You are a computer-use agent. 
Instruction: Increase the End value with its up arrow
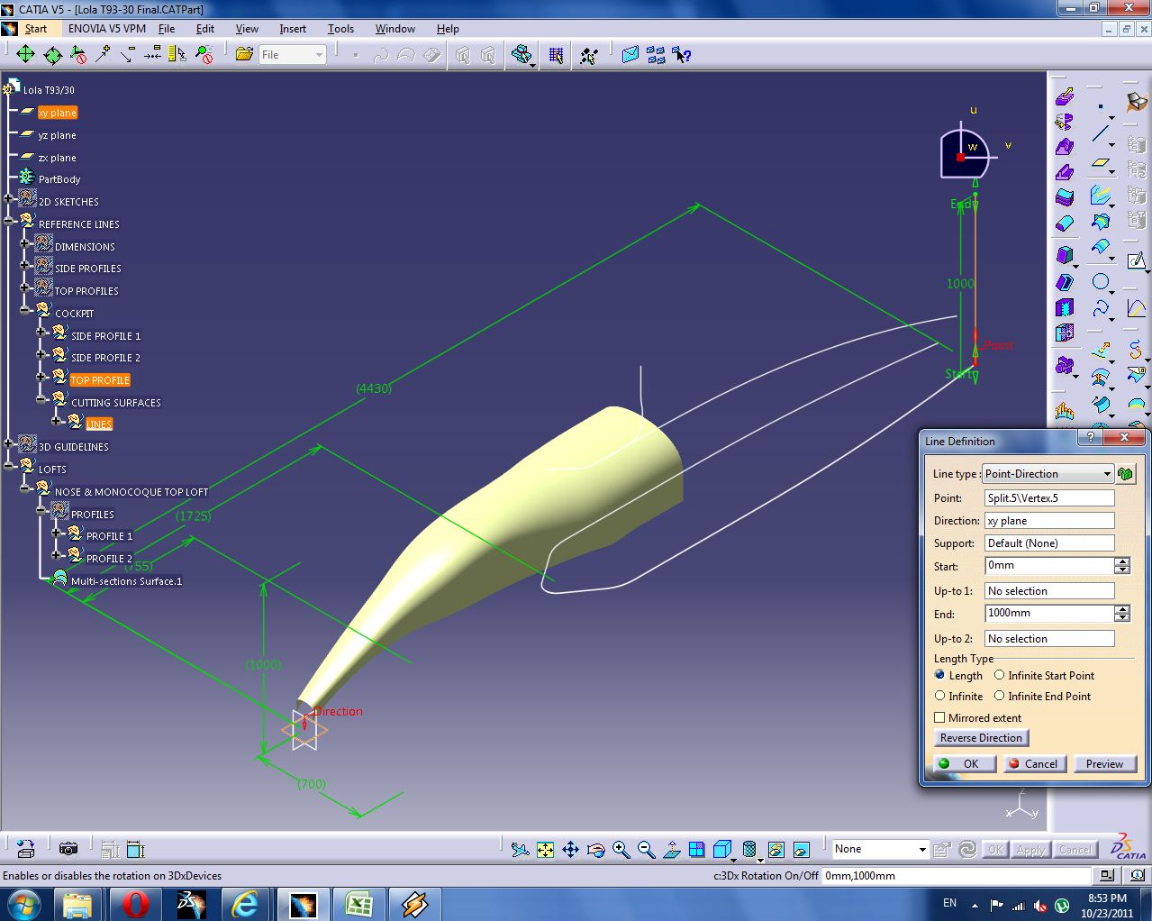point(1121,608)
